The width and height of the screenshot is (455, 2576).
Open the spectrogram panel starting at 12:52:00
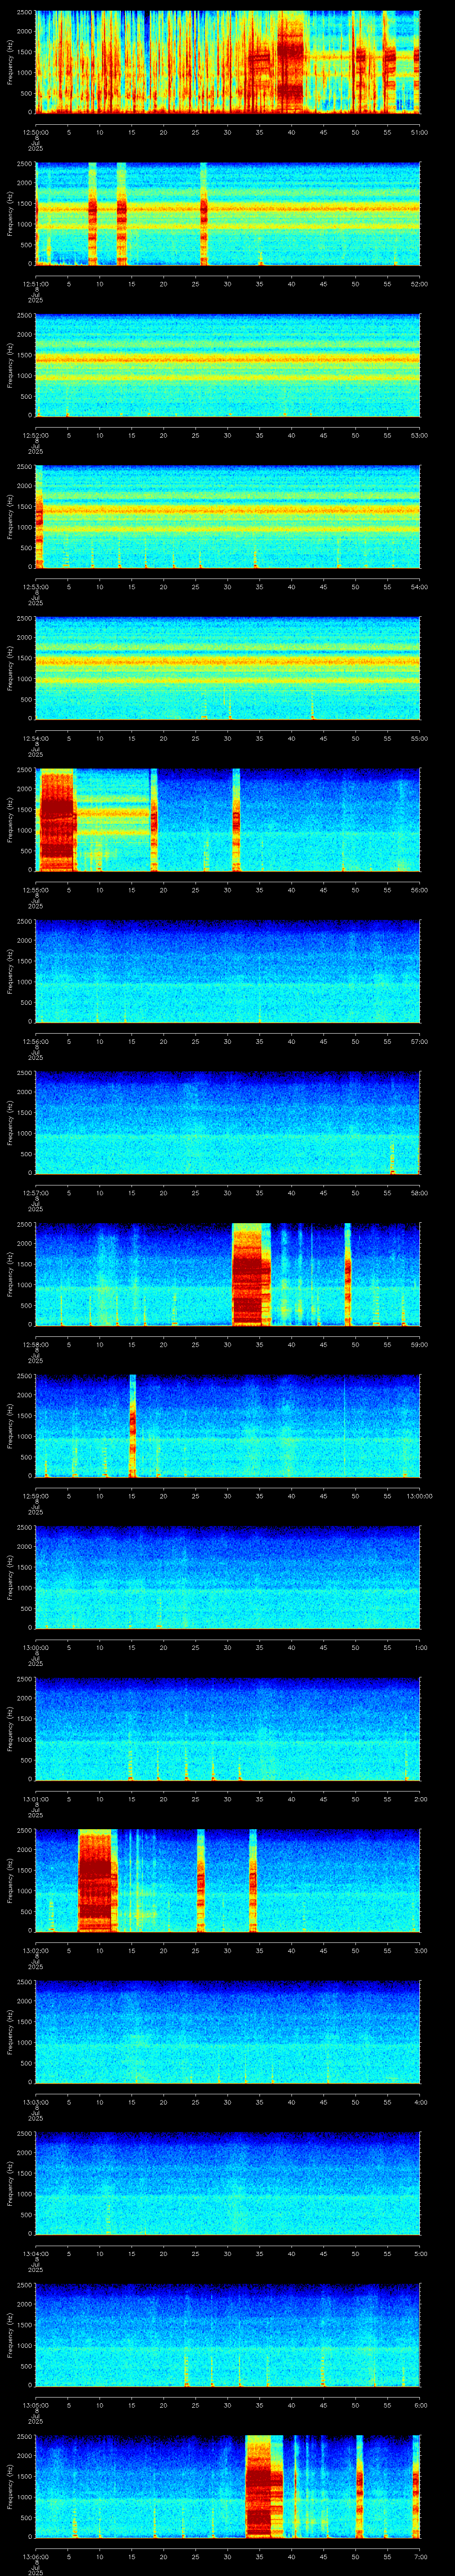[x=228, y=365]
